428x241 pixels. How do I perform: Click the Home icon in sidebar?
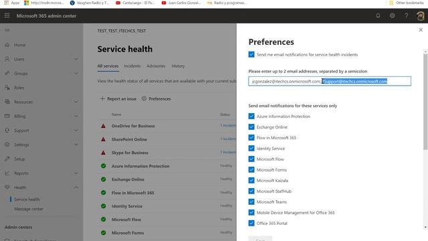7,45
